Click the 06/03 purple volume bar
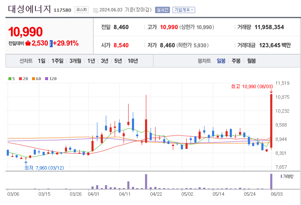The width and height of the screenshot is (301, 205). (271, 181)
